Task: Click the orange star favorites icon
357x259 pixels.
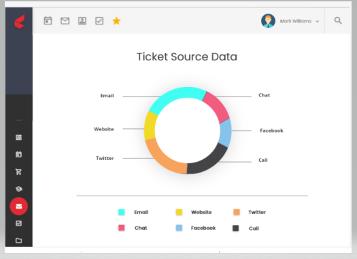Action: (x=116, y=21)
